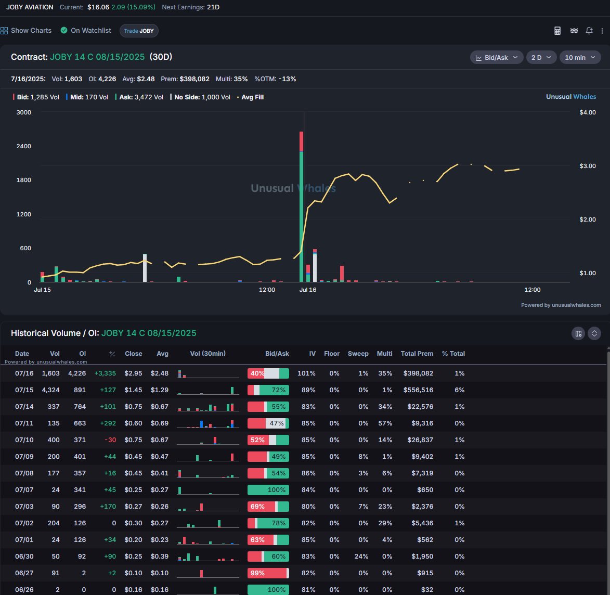
Task: Click the 06/27 bid/ask bar showing 99%
Action: (x=268, y=573)
